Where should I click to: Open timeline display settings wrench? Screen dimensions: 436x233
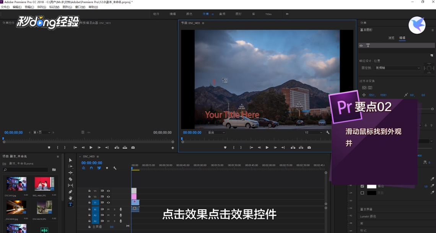coord(115,168)
